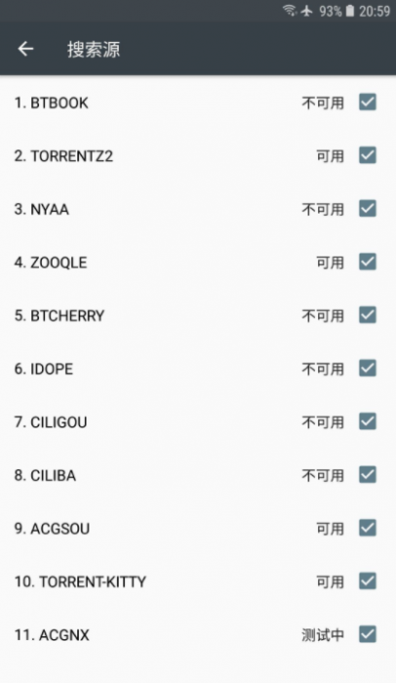The height and width of the screenshot is (683, 396).
Task: Uncheck the BTBOOK source checkbox
Action: tap(368, 102)
